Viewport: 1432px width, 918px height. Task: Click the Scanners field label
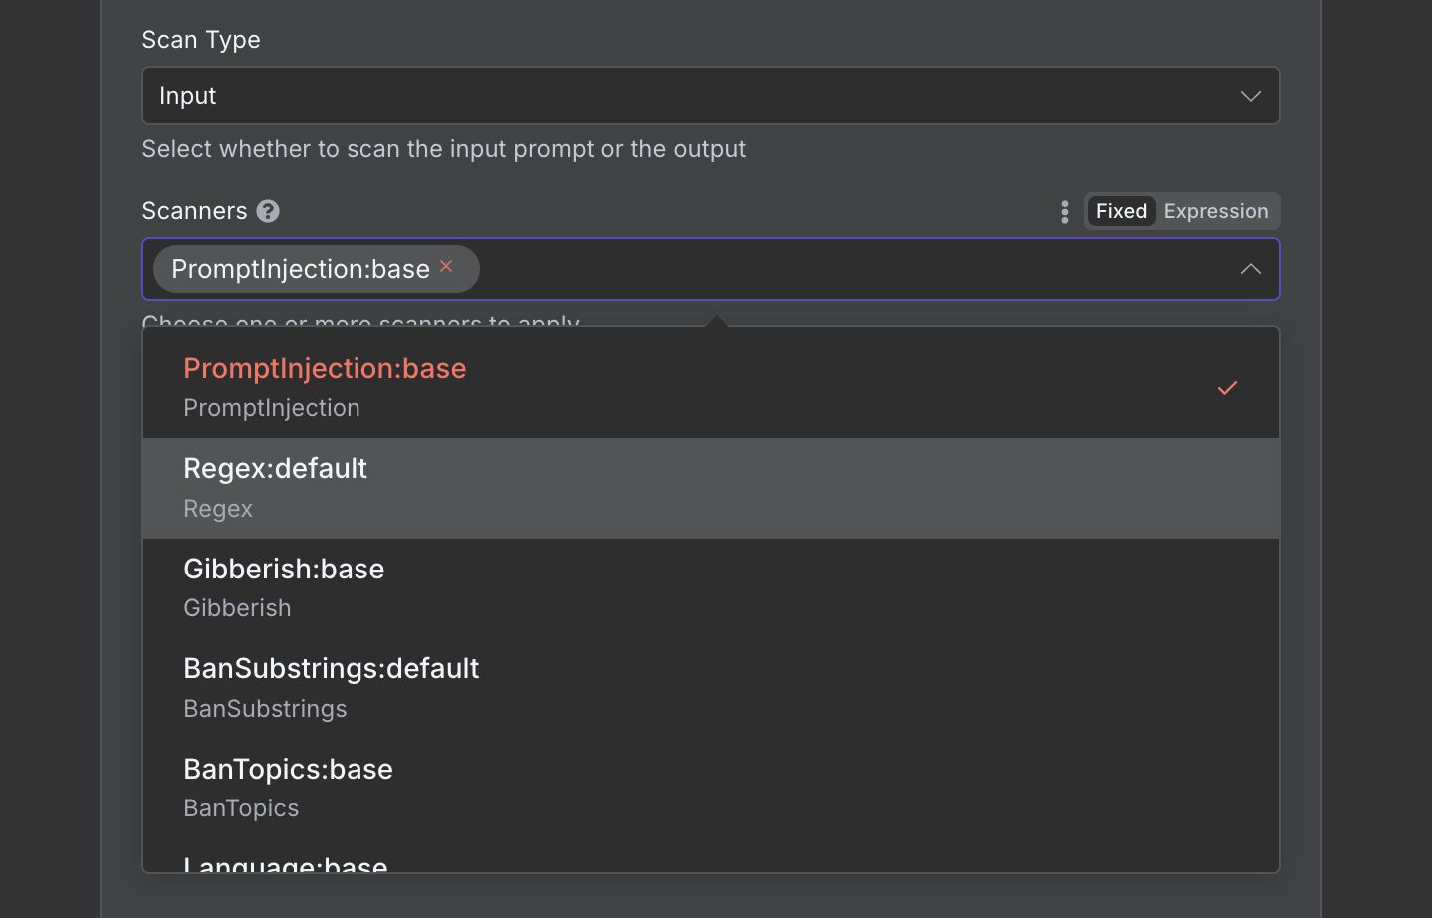coord(194,211)
